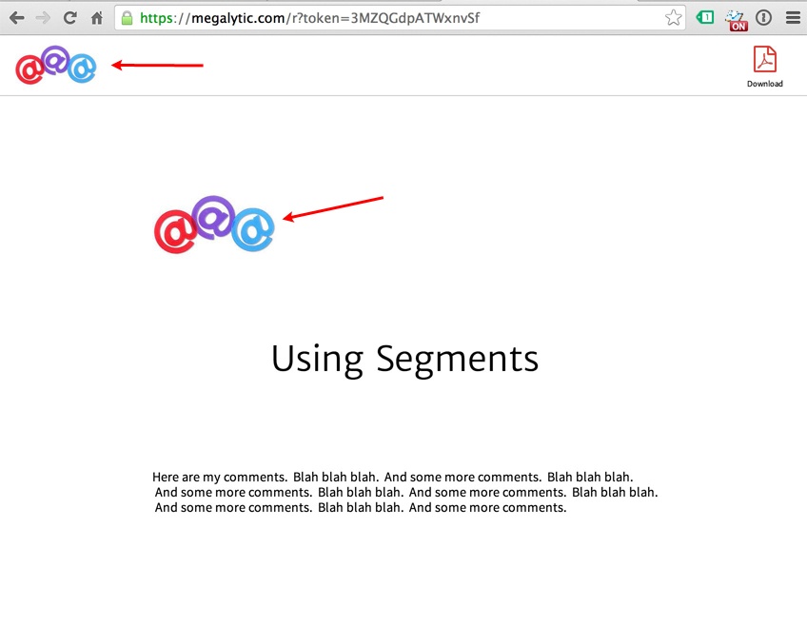807x626 pixels.
Task: Open the 1Password-style info circle icon
Action: coord(763,17)
